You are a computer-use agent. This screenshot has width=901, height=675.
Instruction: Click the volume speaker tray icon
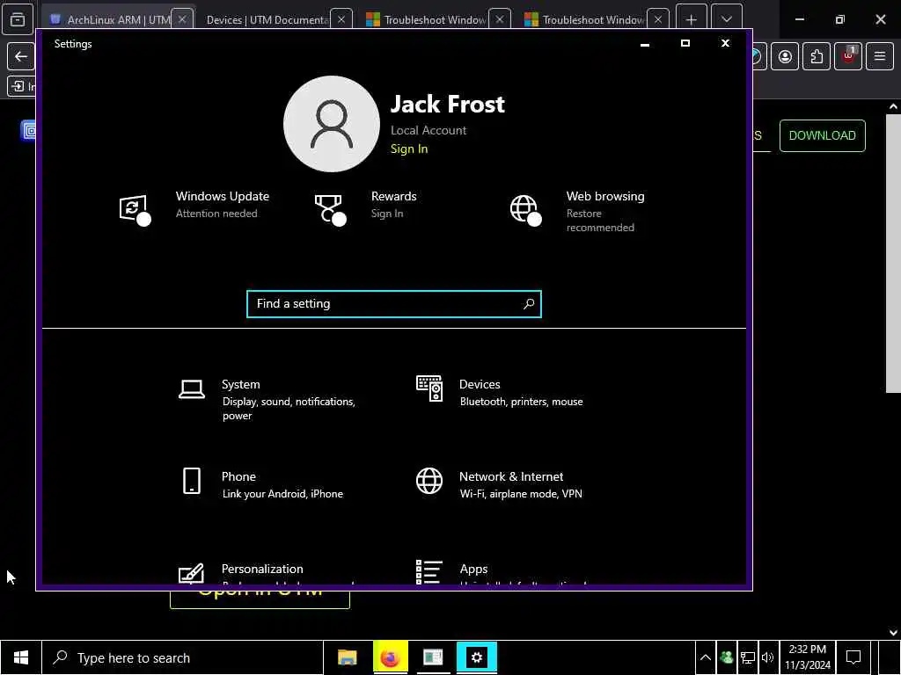tap(767, 657)
